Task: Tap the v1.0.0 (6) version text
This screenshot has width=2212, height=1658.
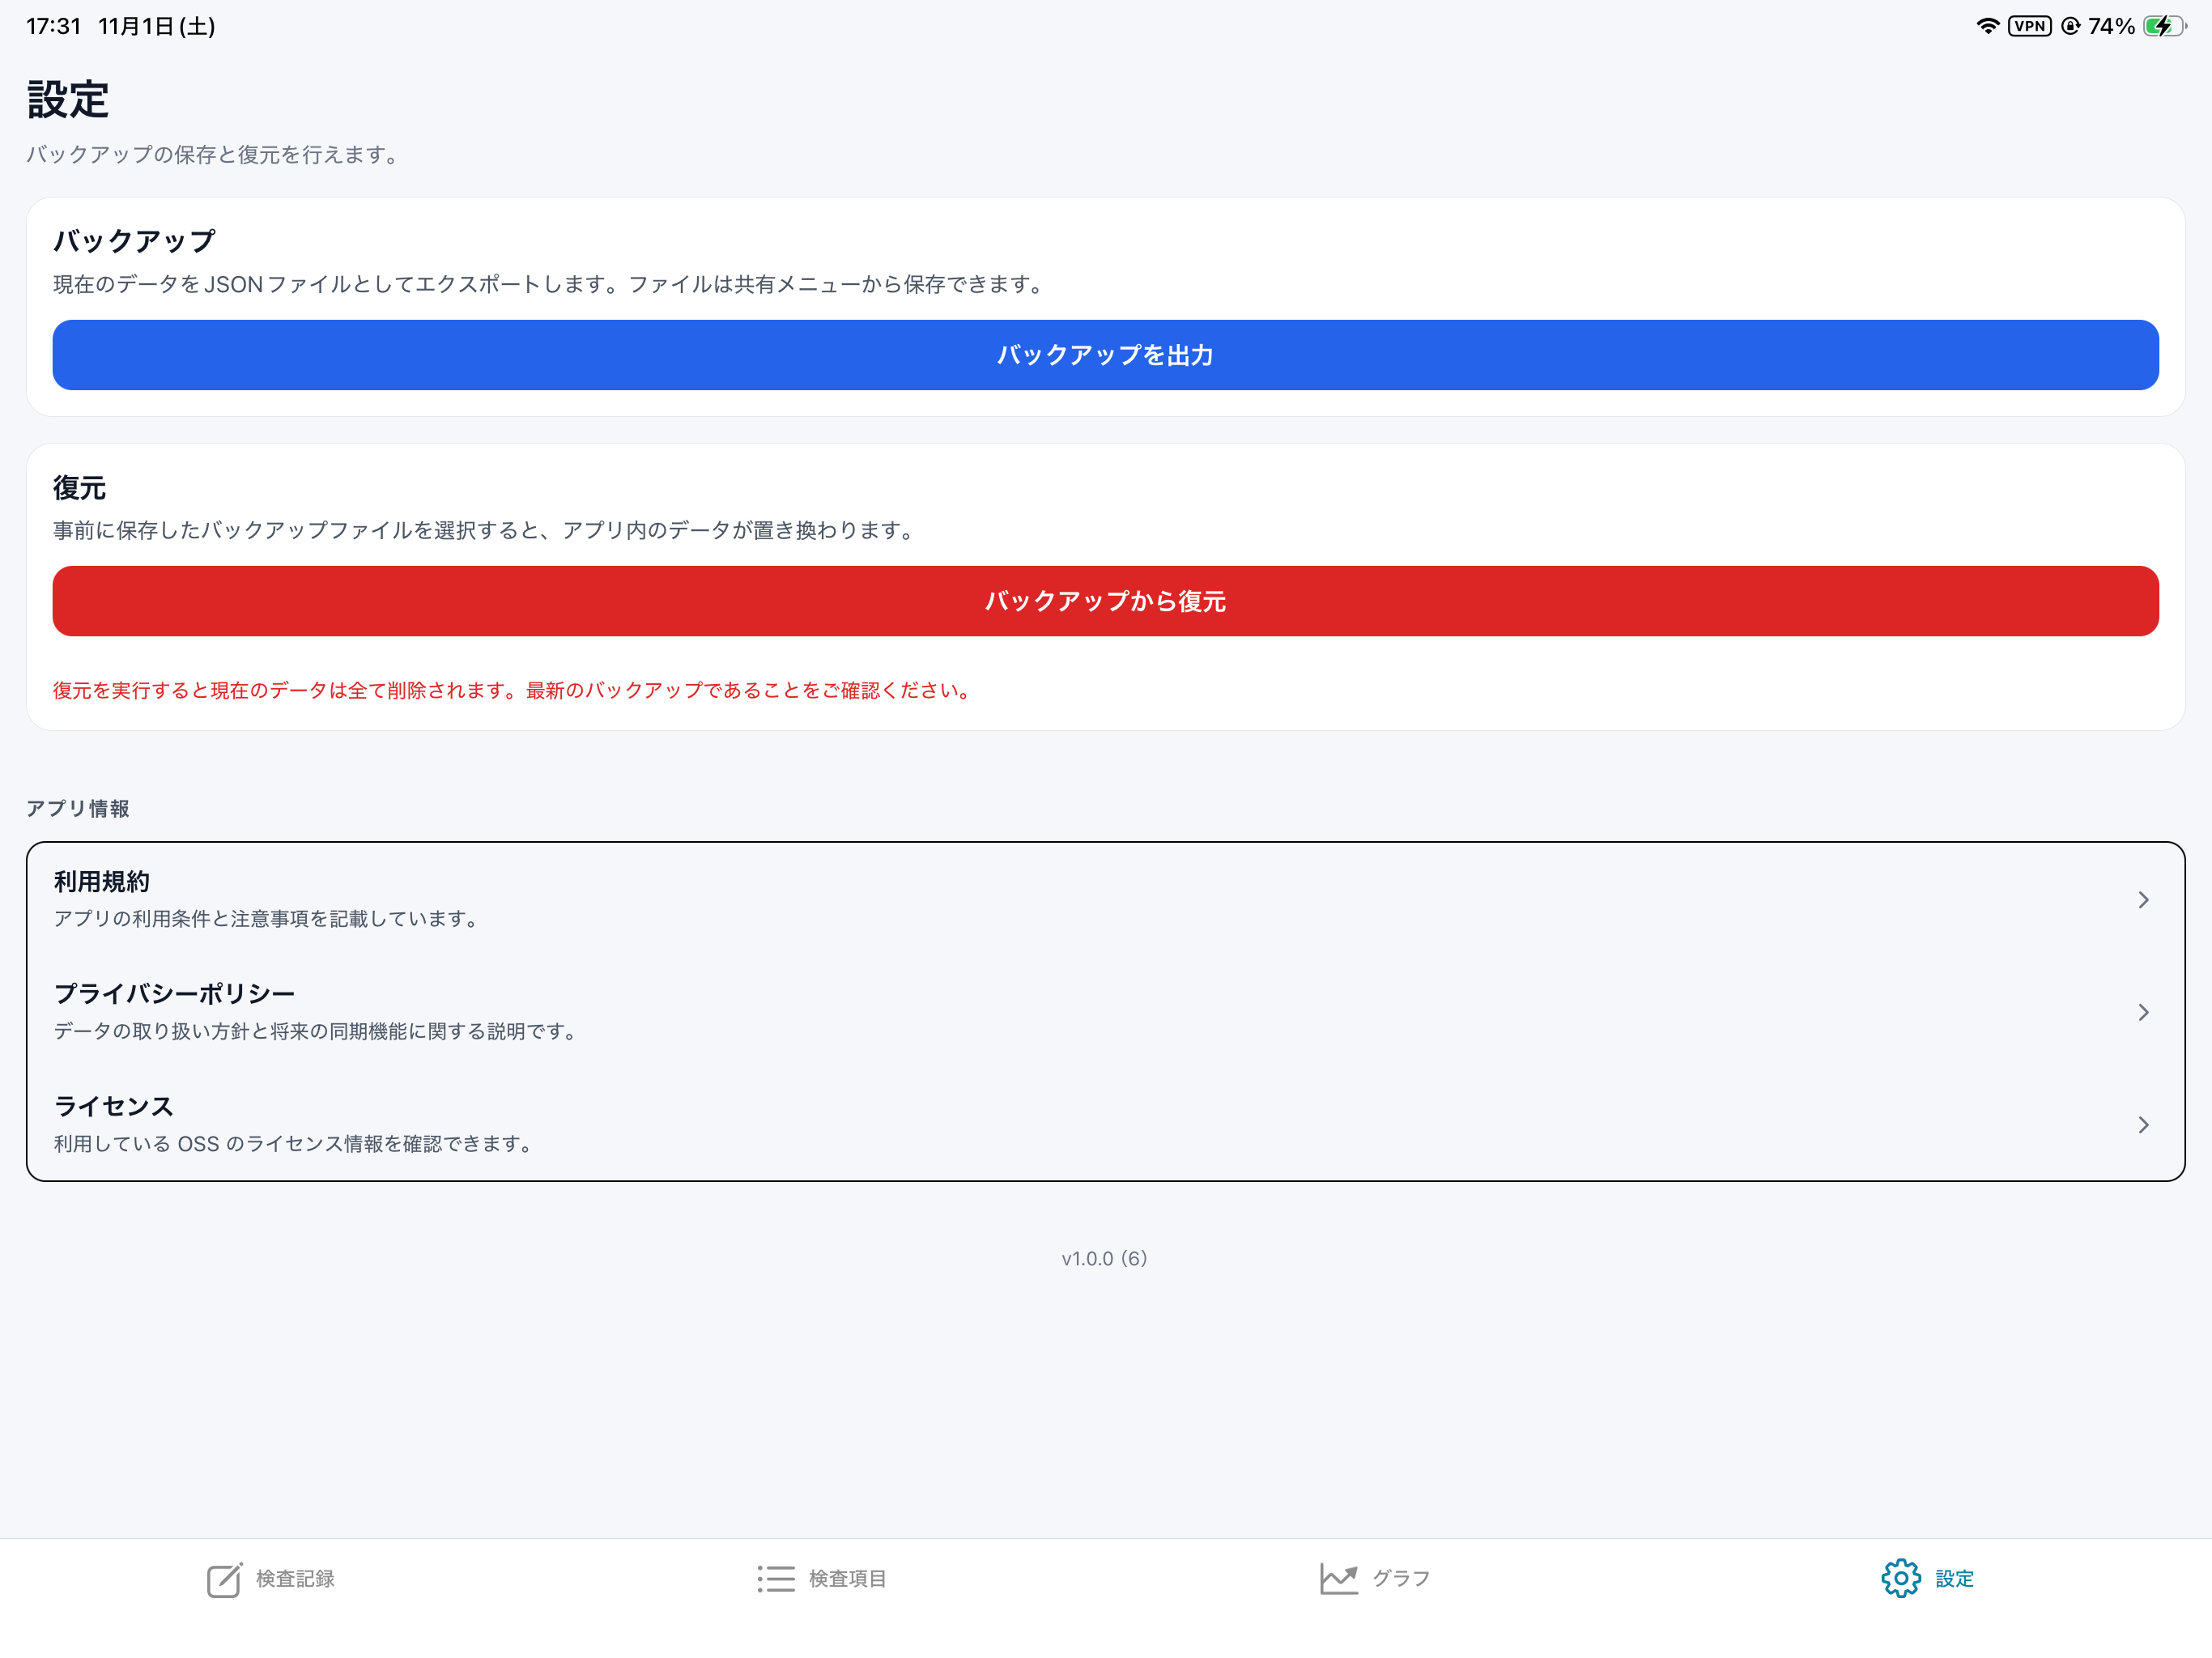Action: (1105, 1258)
